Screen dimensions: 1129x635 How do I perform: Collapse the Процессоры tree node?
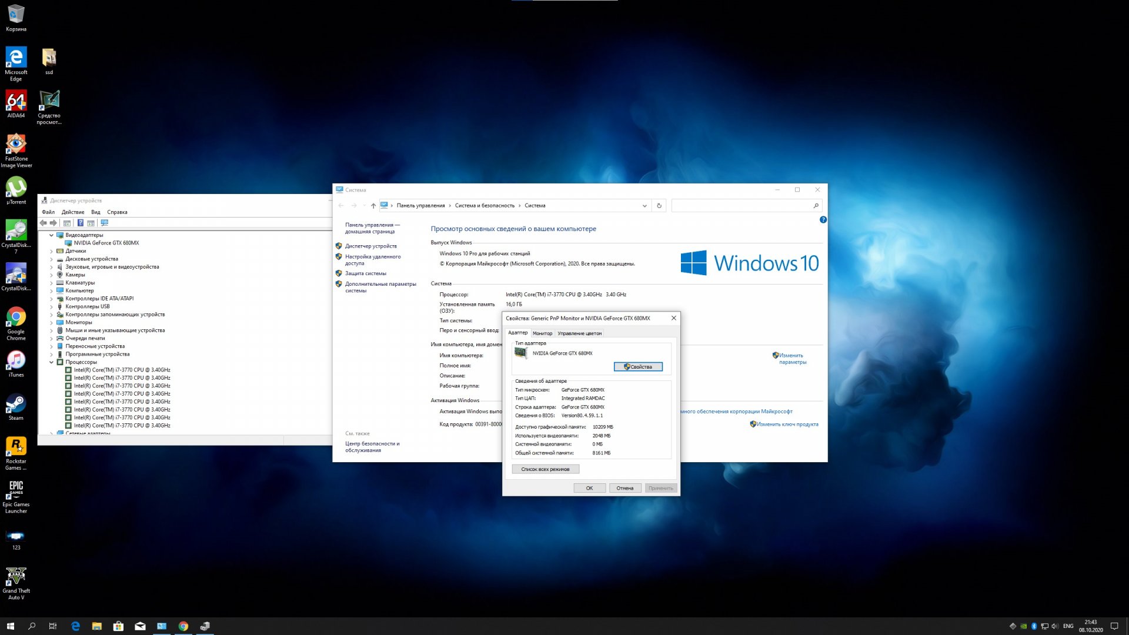point(52,362)
